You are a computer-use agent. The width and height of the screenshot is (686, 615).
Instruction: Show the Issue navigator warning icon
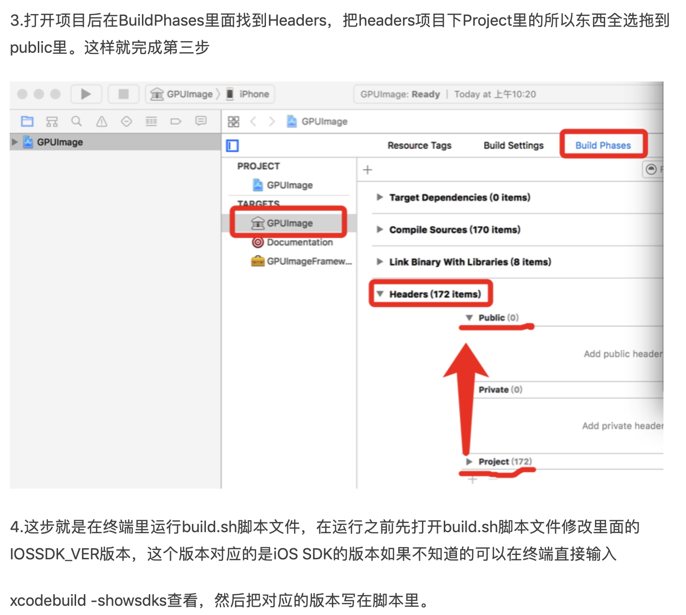(101, 121)
